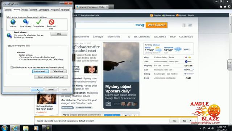Image resolution: width=232 pixels, height=131 pixels.
Task: Click the Latest headlines button
Action: pos(84,108)
